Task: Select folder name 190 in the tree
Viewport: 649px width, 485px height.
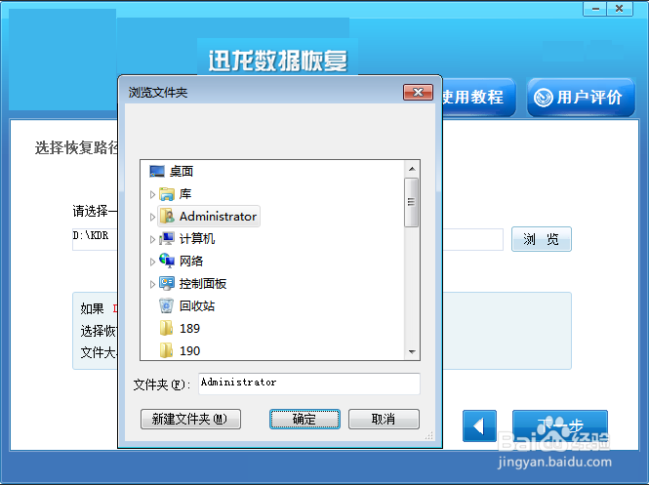Action: coord(190,351)
